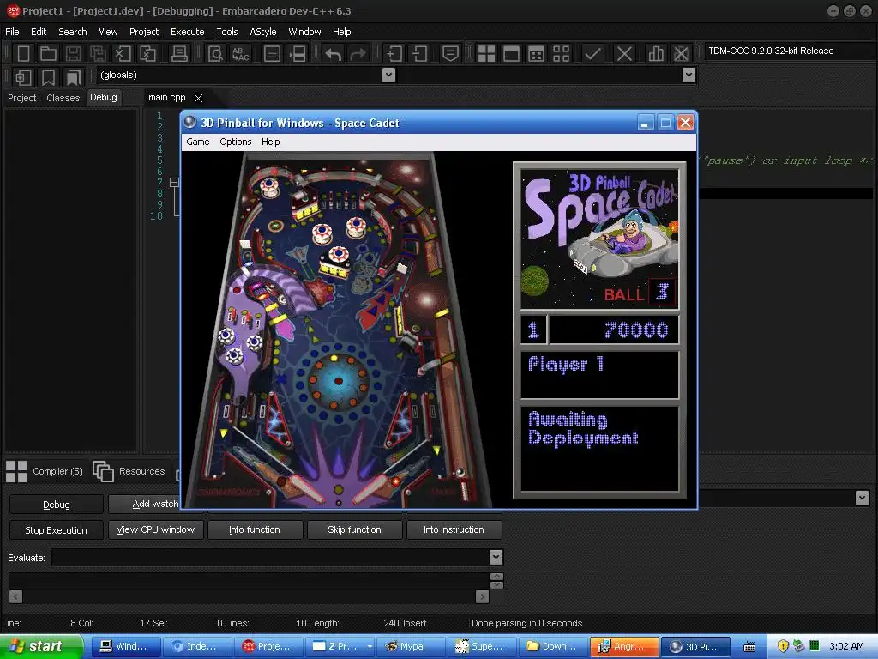
Task: Click the Delete profiling information icon
Action: [681, 54]
